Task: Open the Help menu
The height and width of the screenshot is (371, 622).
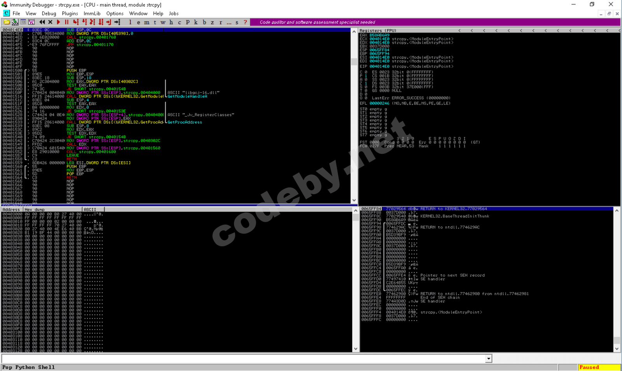Action: (158, 13)
